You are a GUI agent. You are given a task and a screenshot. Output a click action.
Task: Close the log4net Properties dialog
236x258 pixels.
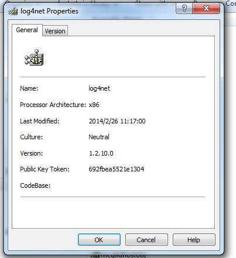[x=206, y=8]
